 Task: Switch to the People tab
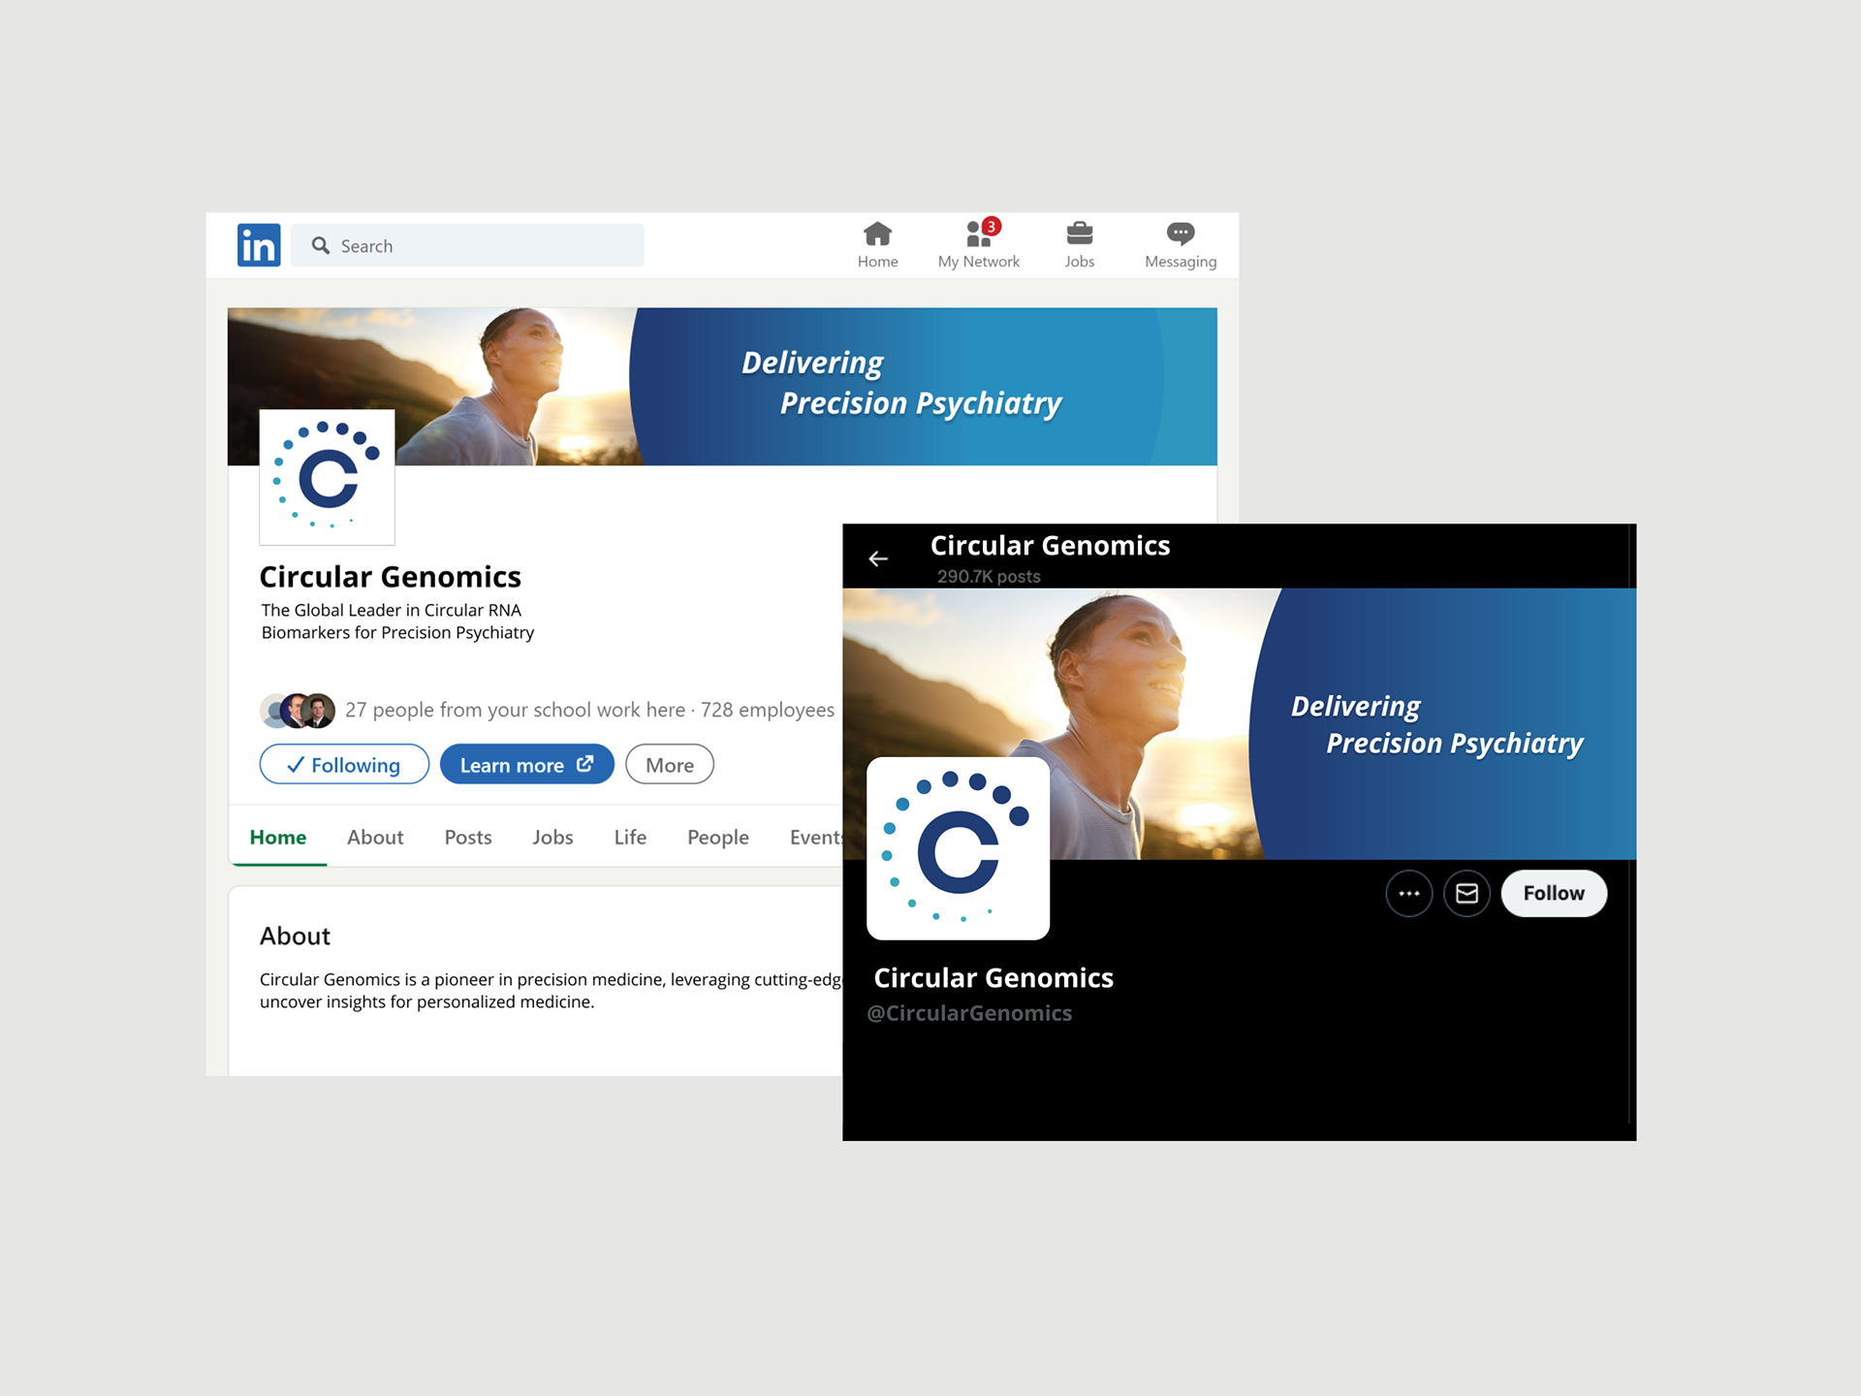click(x=718, y=838)
